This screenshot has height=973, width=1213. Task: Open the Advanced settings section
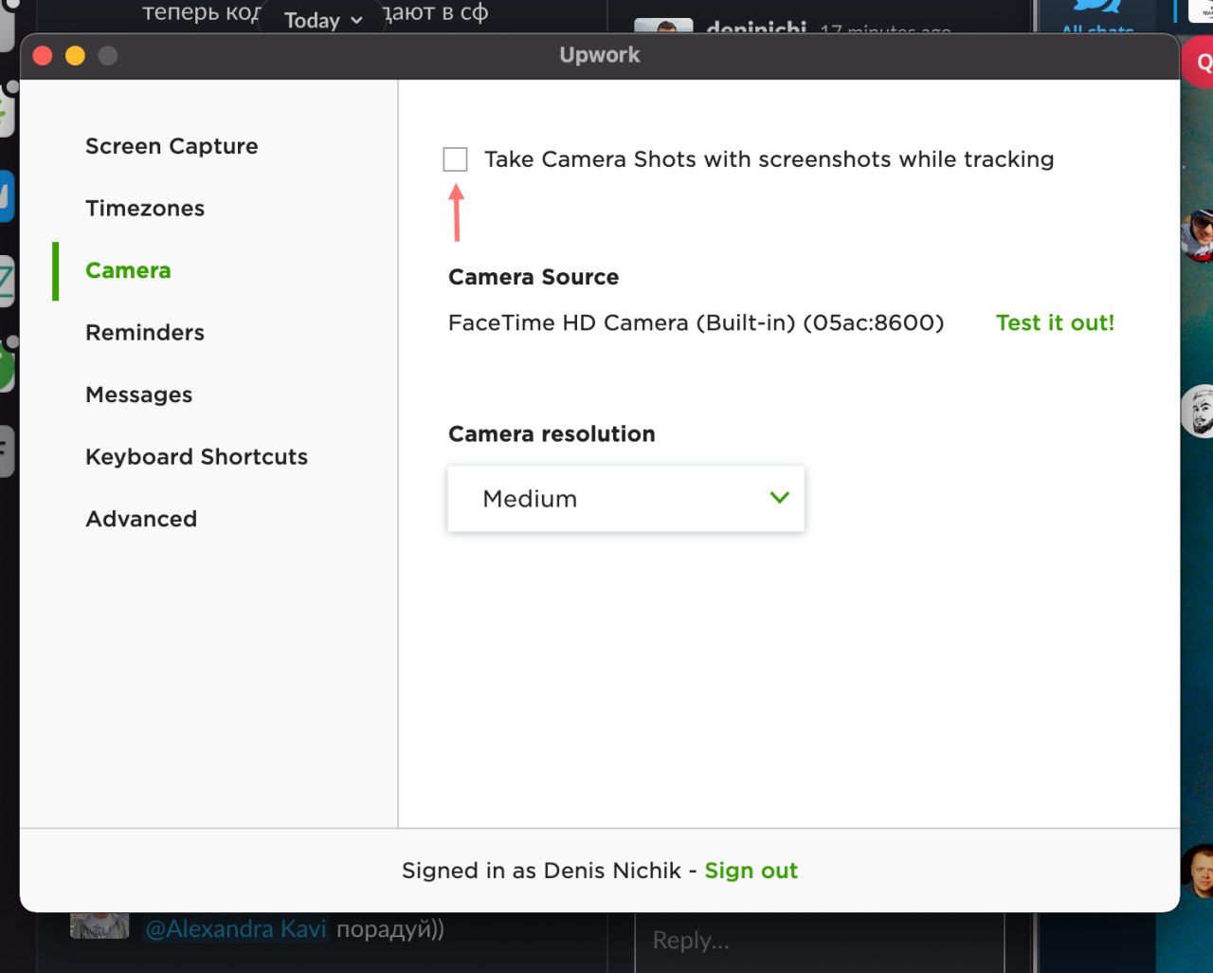tap(141, 519)
